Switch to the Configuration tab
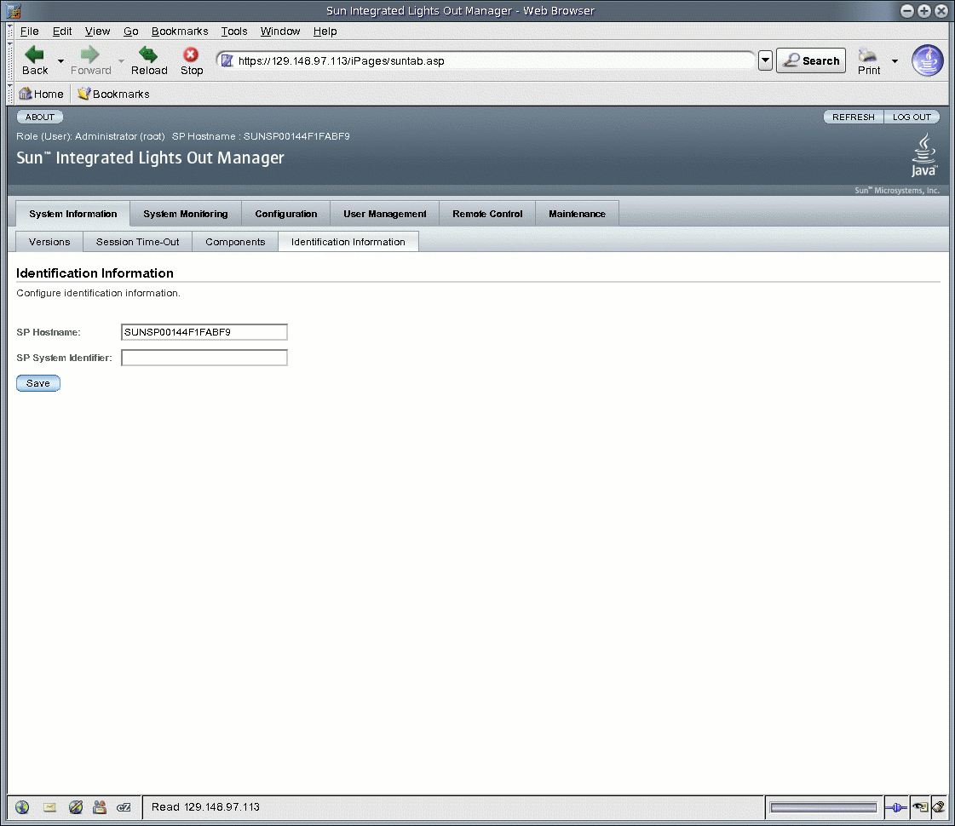 coord(285,214)
